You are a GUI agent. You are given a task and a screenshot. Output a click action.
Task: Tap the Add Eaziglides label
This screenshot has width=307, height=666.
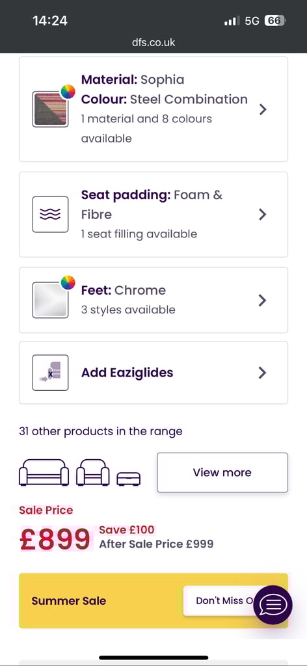pos(127,373)
